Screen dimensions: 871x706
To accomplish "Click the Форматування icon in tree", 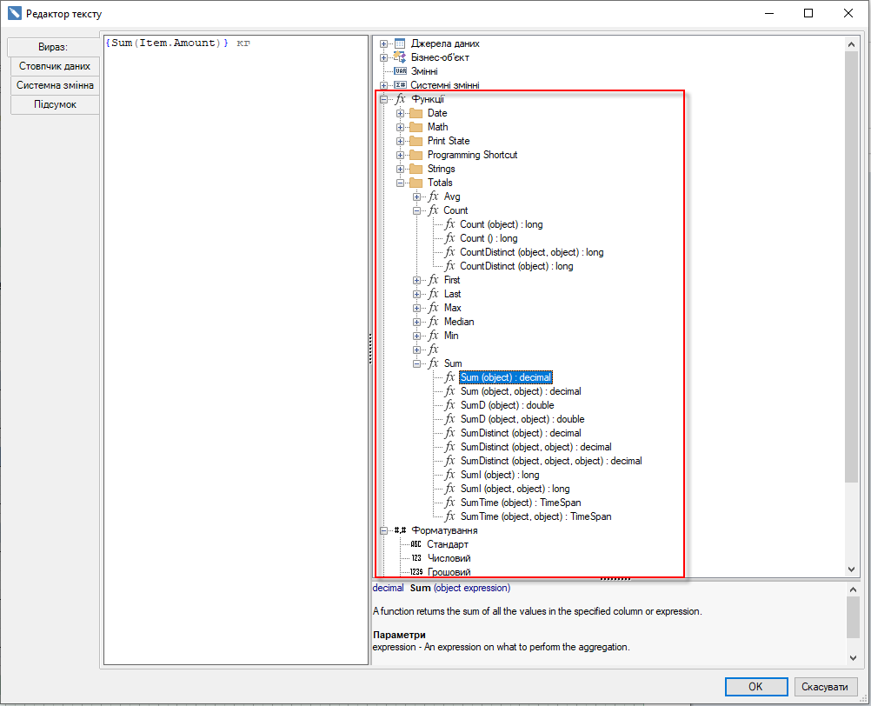I will [x=400, y=530].
